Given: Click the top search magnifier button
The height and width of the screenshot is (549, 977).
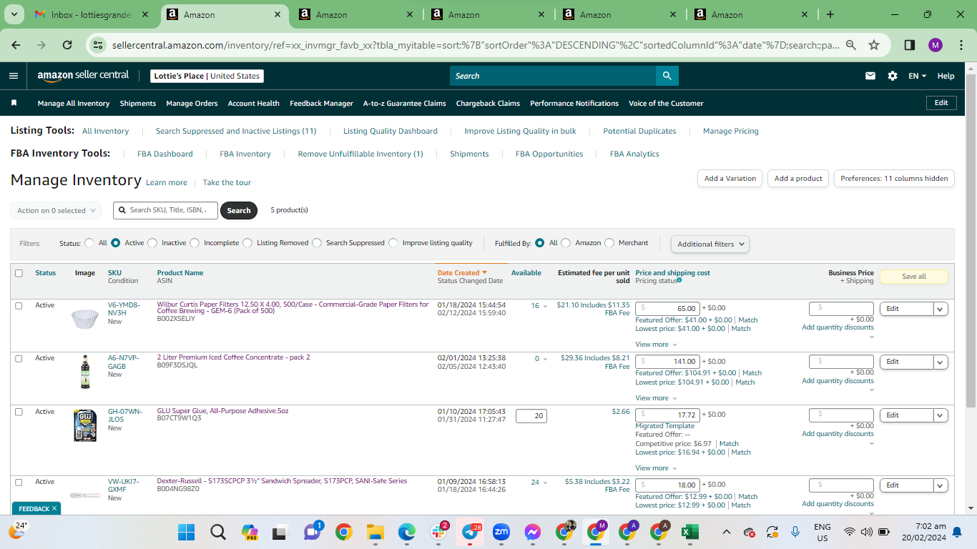Looking at the screenshot, I should (667, 76).
